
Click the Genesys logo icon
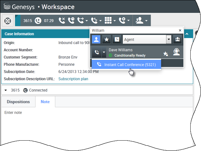point(7,6)
